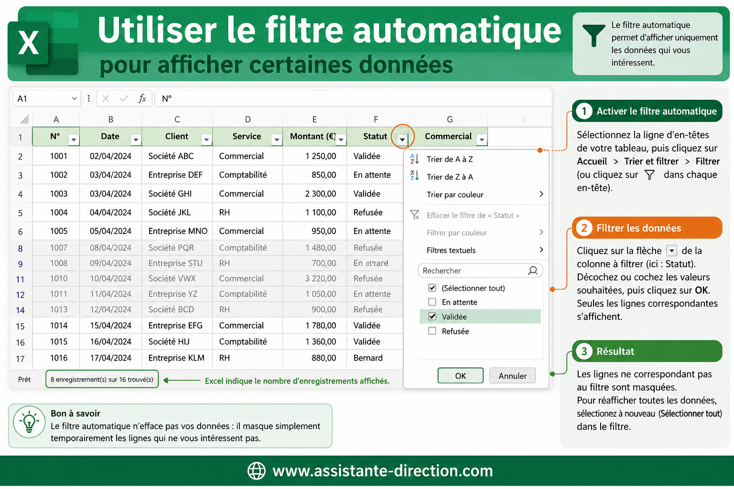Select column header D
Screen dimensions: 734x489
[248, 119]
